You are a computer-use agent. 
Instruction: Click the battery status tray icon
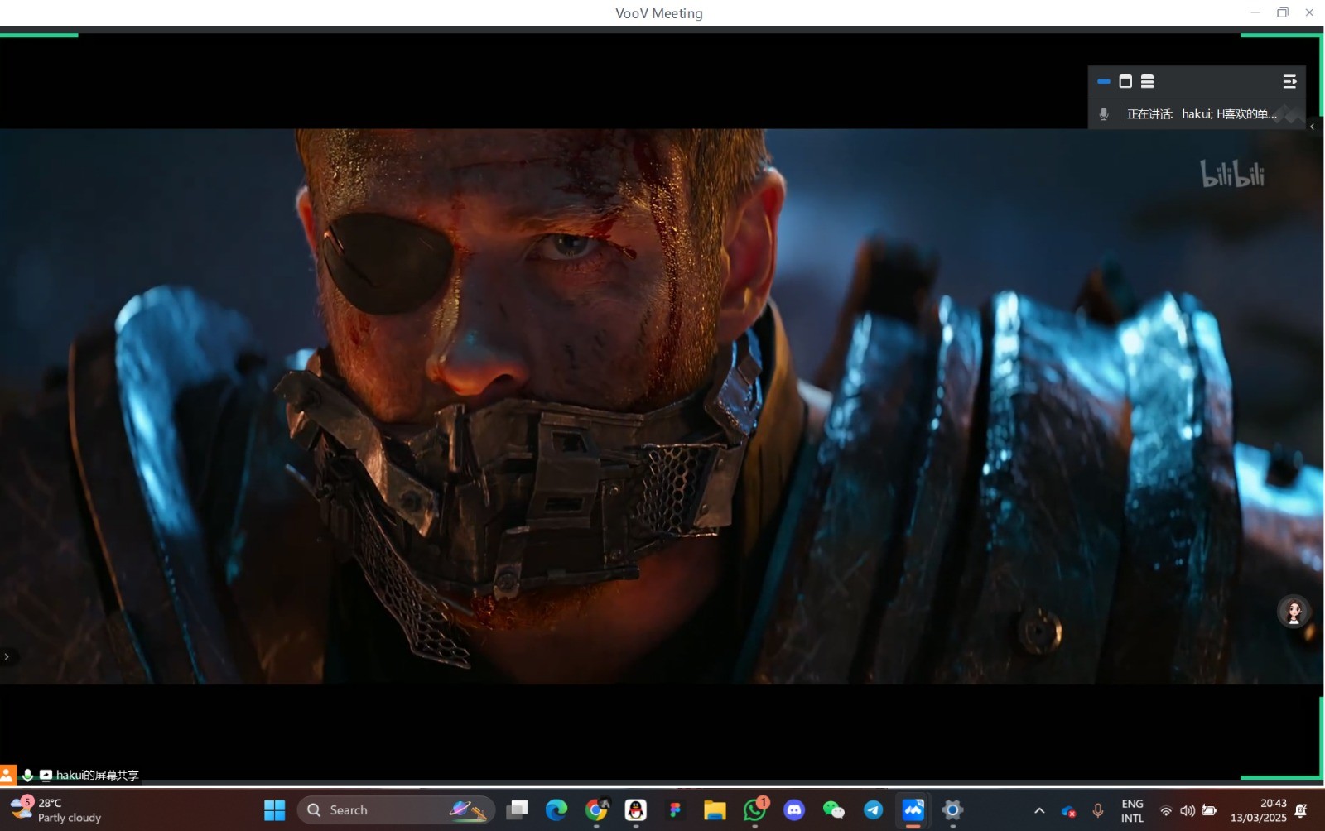click(1209, 810)
